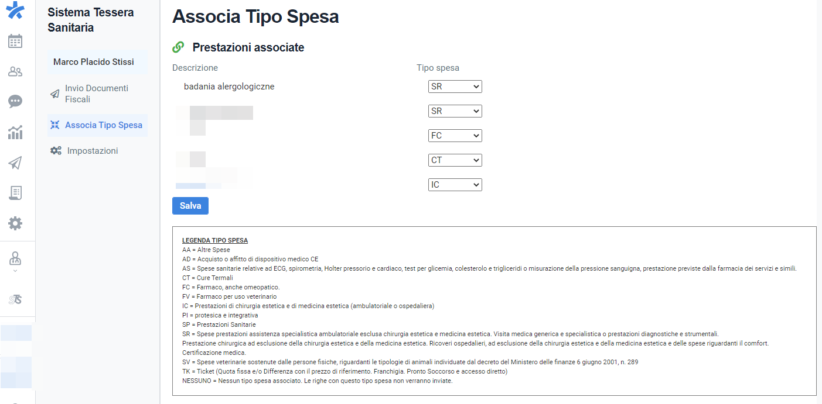Click the Associa Tipo Spesa link icon
The width and height of the screenshot is (822, 404).
pos(178,47)
